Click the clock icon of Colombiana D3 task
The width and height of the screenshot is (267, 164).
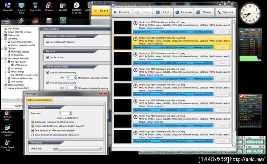[x=135, y=54]
